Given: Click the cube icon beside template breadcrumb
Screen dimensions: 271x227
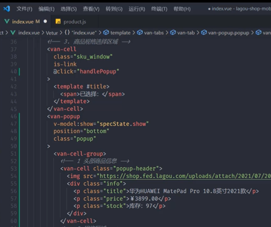Looking at the screenshot, I should [106, 33].
